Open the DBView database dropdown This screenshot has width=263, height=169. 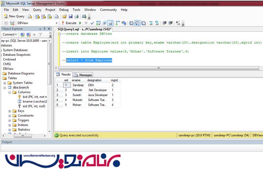pyautogui.click(x=57, y=23)
